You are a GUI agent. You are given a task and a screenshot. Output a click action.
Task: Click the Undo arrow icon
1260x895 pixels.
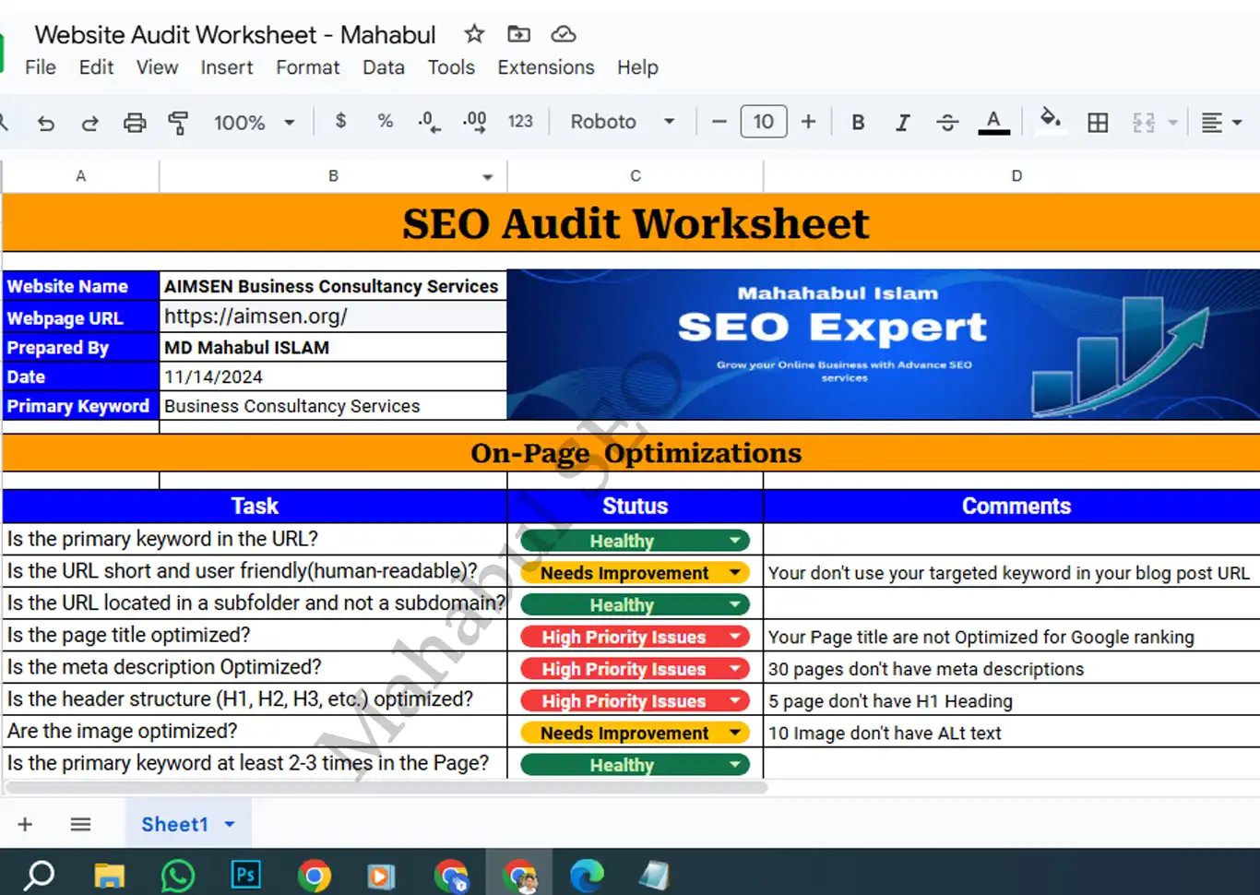46,123
